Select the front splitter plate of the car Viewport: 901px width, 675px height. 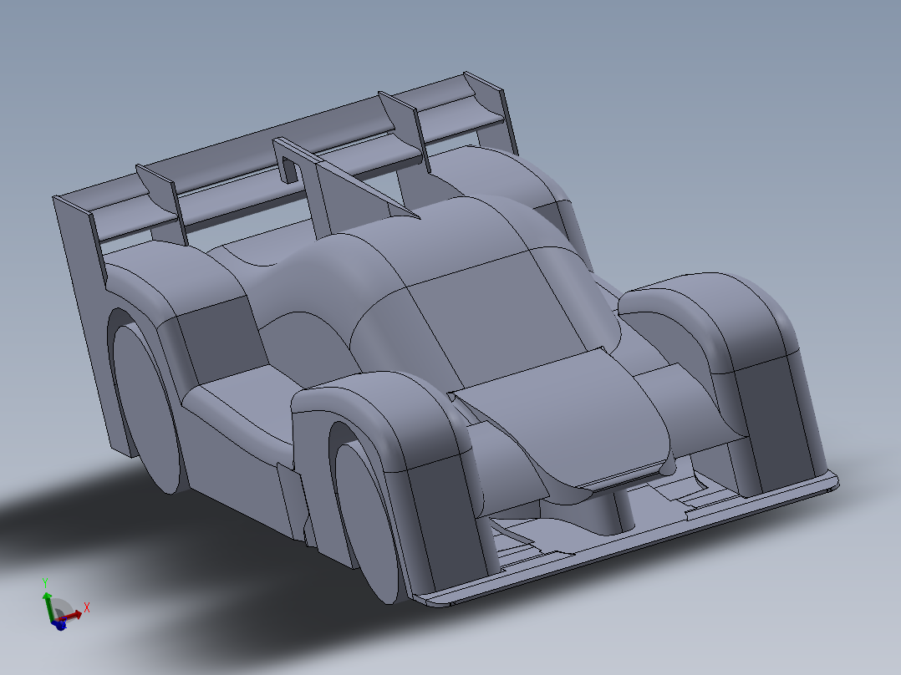pos(626,540)
